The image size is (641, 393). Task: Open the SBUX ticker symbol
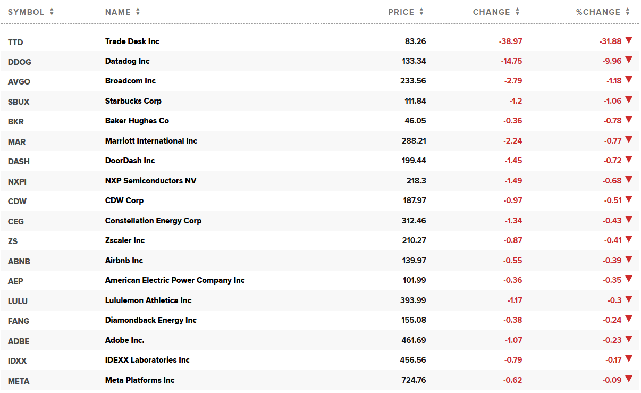tap(19, 102)
